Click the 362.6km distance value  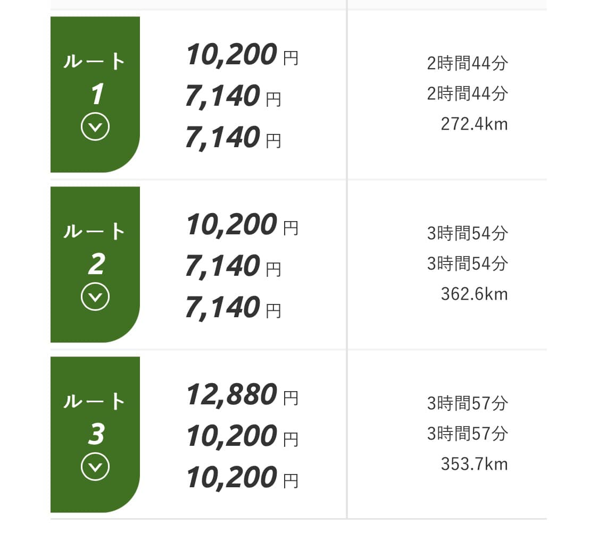[x=474, y=294]
